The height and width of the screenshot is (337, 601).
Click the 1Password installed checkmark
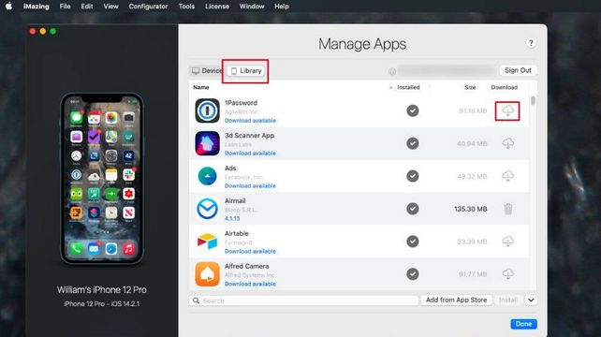pos(413,110)
